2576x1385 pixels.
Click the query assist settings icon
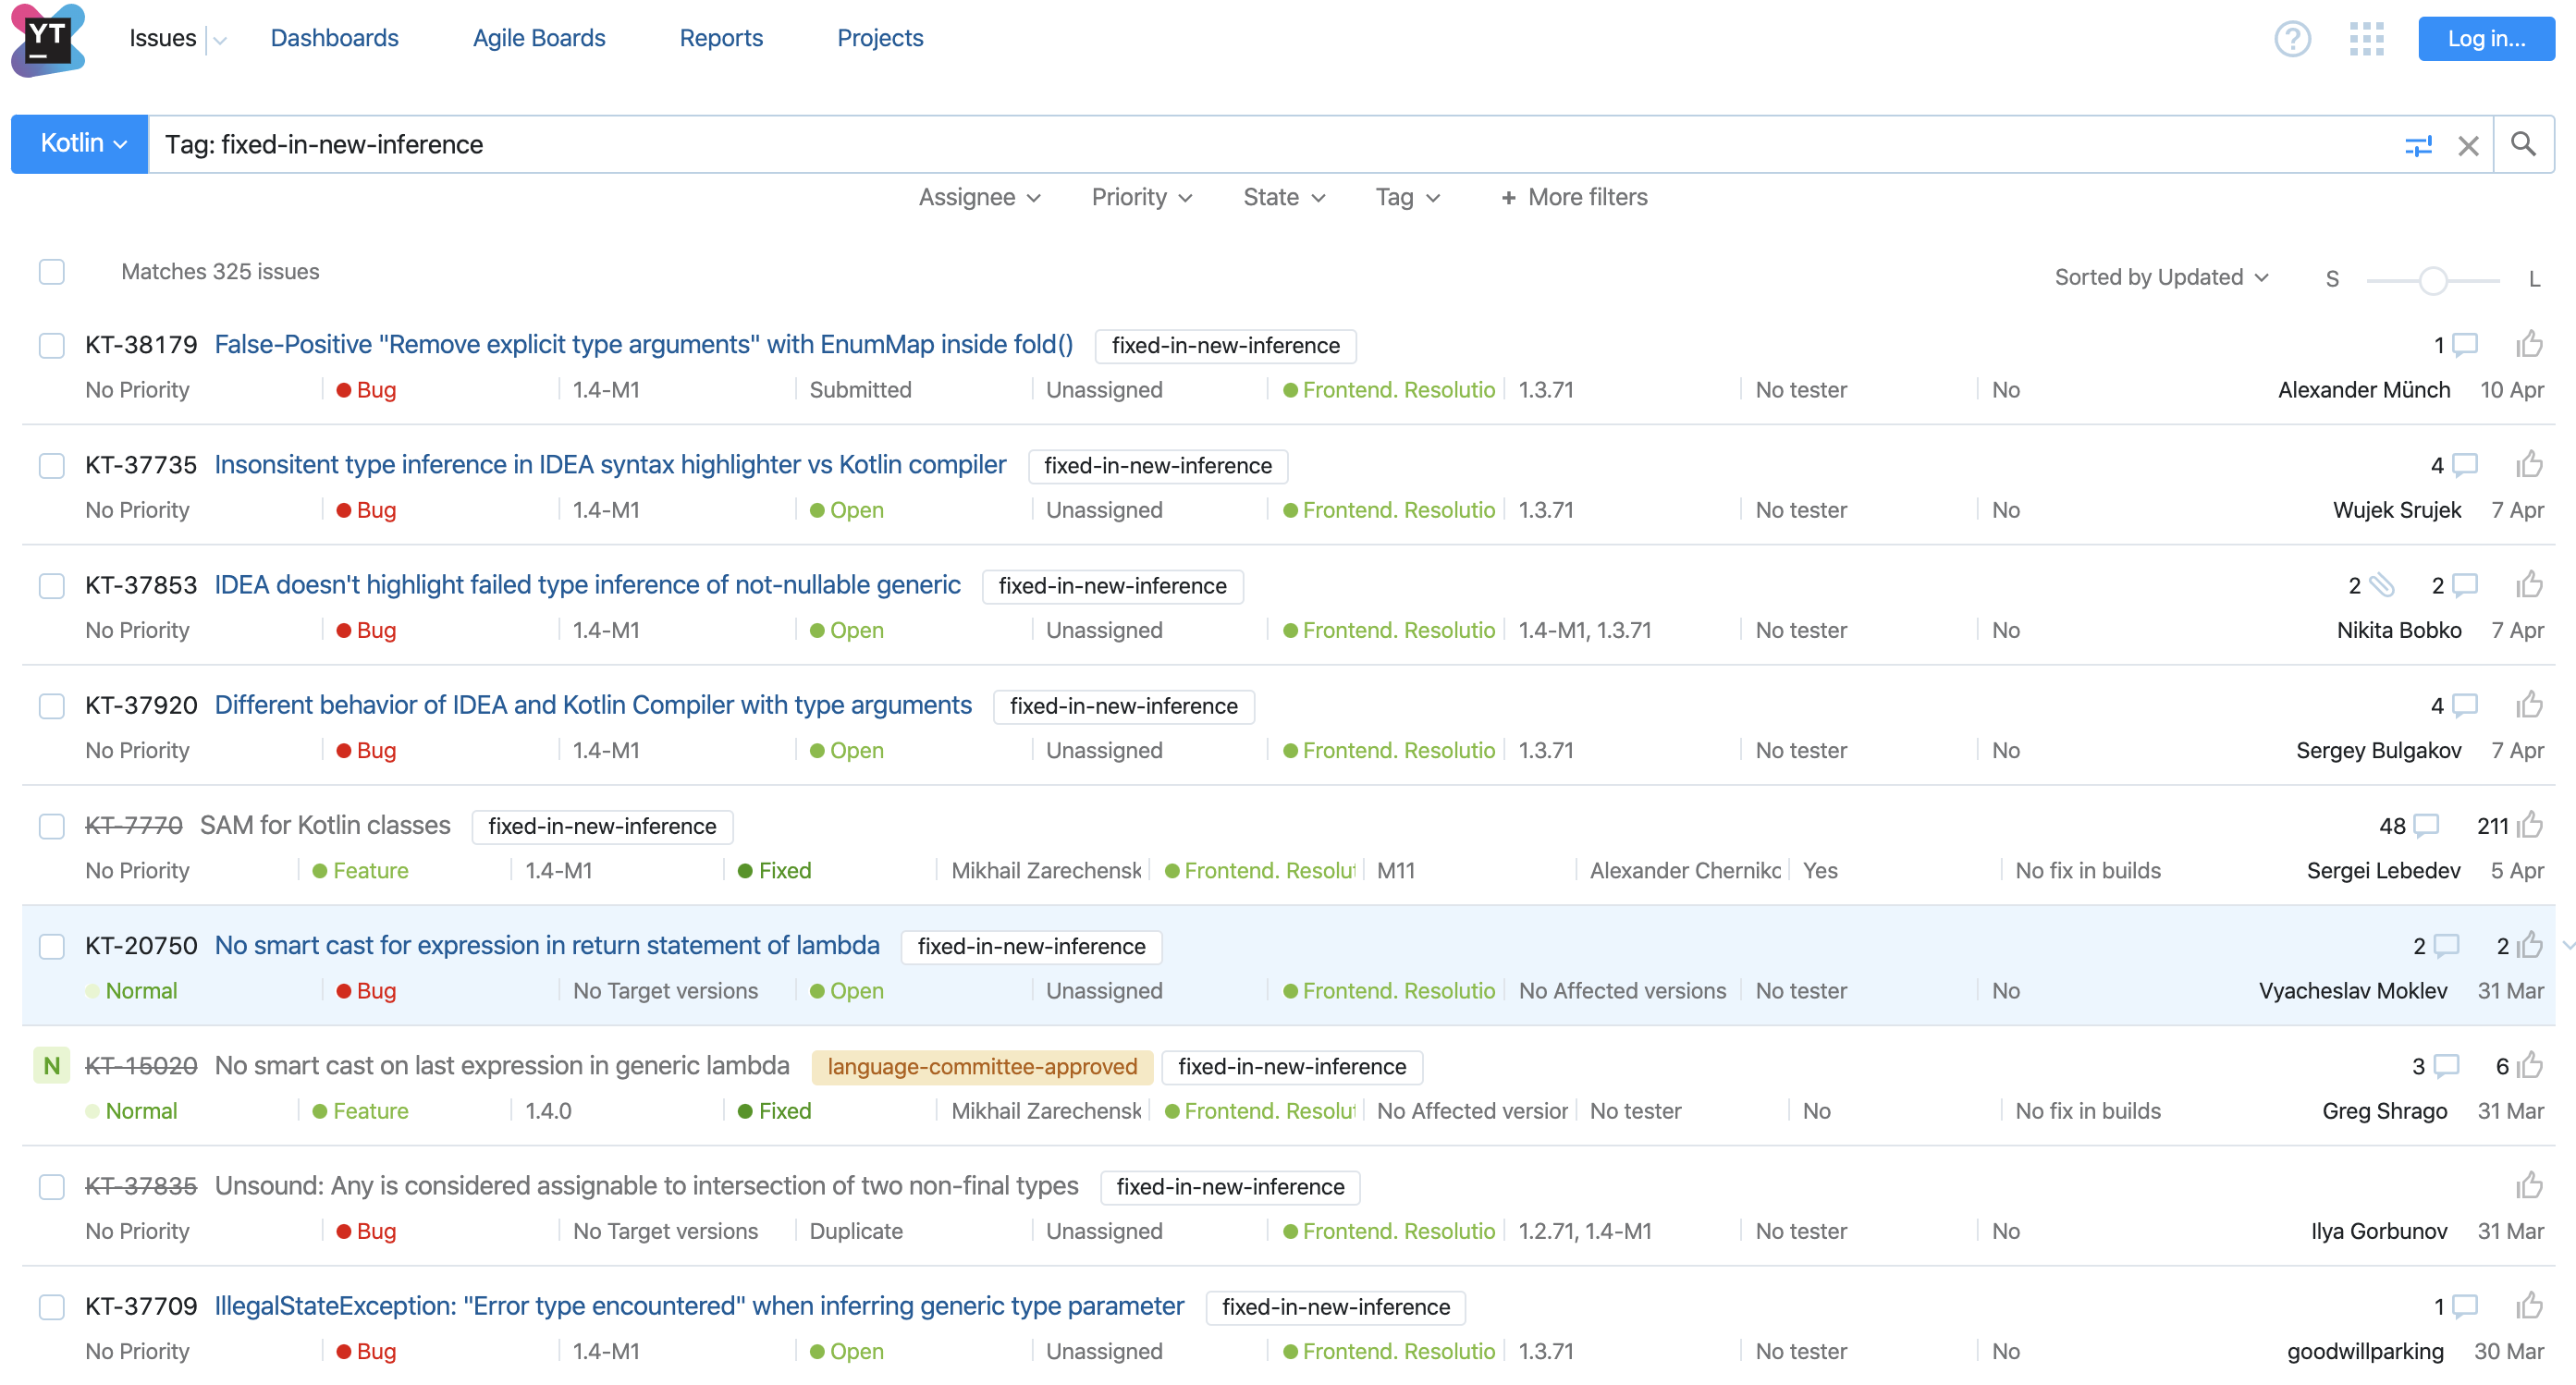pyautogui.click(x=2417, y=146)
